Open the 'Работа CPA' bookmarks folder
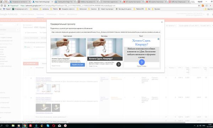213x128 pixels. point(138,9)
